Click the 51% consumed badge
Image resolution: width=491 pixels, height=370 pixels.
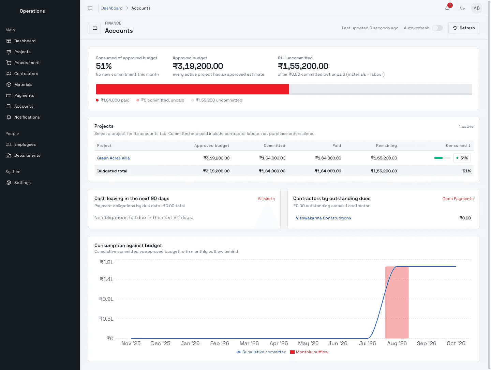(462, 158)
